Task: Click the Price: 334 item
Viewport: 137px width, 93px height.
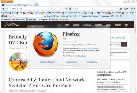Action: coord(126,13)
